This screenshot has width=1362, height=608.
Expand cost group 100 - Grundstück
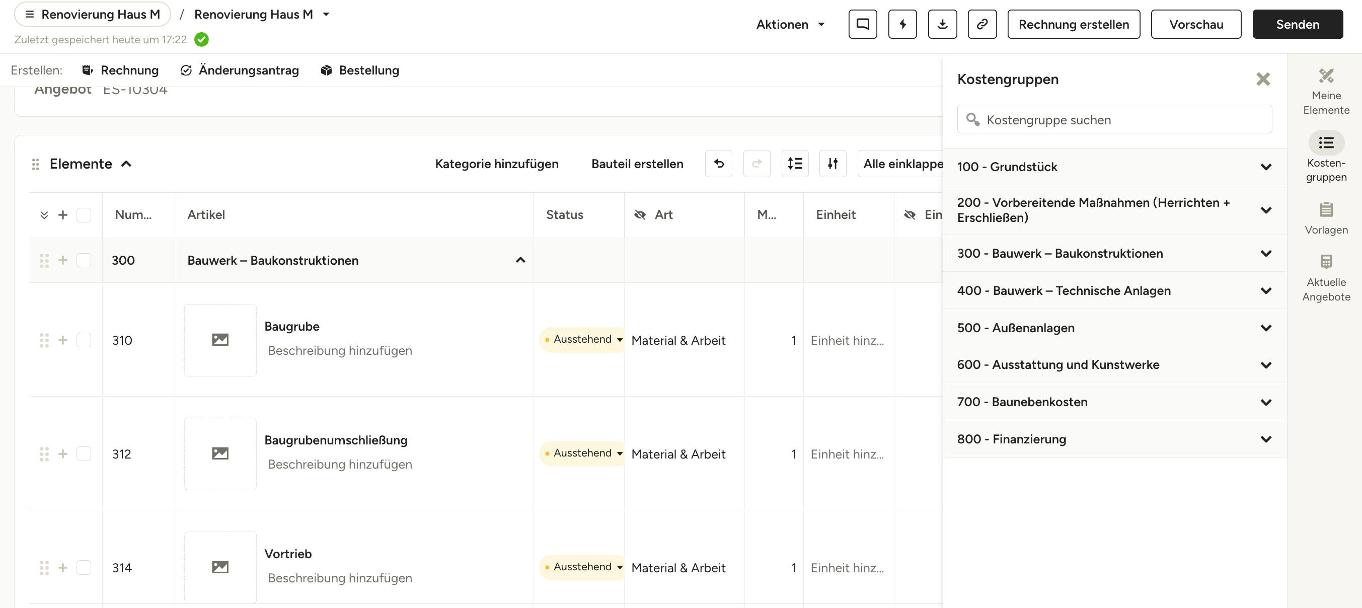pos(1266,167)
